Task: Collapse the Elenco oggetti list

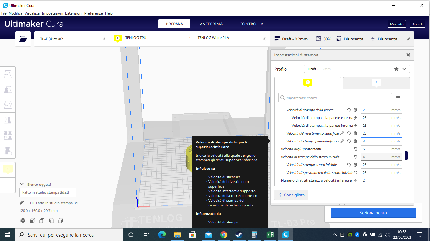Action: click(22, 185)
